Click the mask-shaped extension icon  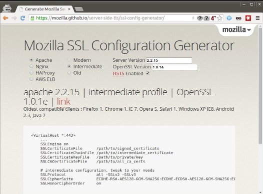[x=238, y=18]
